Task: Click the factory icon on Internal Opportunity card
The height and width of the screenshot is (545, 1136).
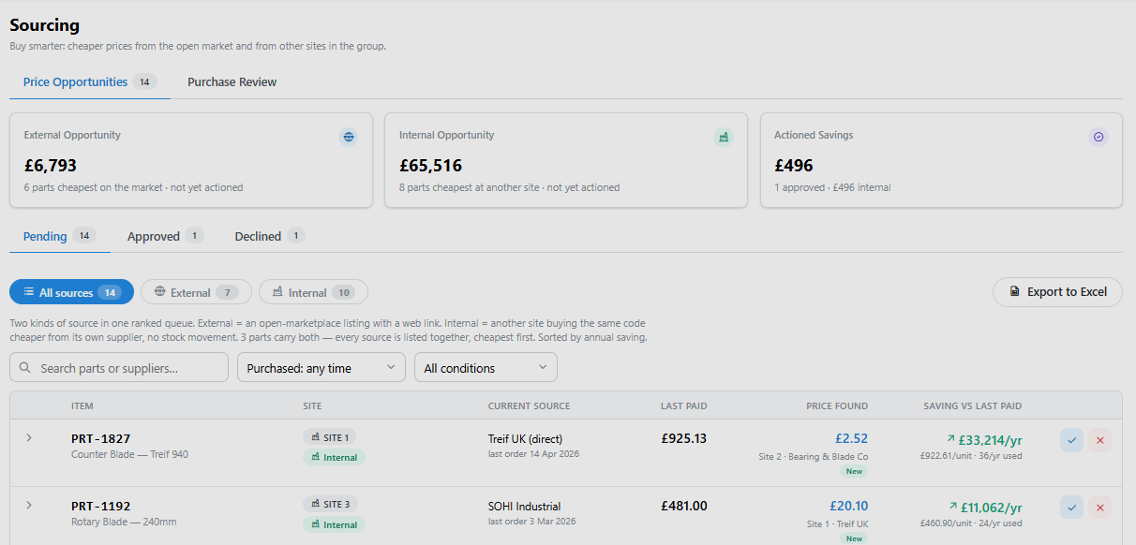Action: [x=724, y=137]
